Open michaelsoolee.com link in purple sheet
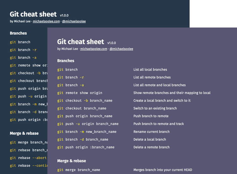Viewport: 237px width, 174px height. [94, 49]
